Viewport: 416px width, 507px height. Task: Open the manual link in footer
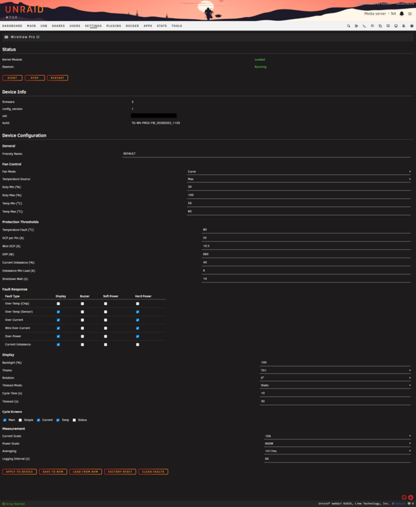point(398,504)
